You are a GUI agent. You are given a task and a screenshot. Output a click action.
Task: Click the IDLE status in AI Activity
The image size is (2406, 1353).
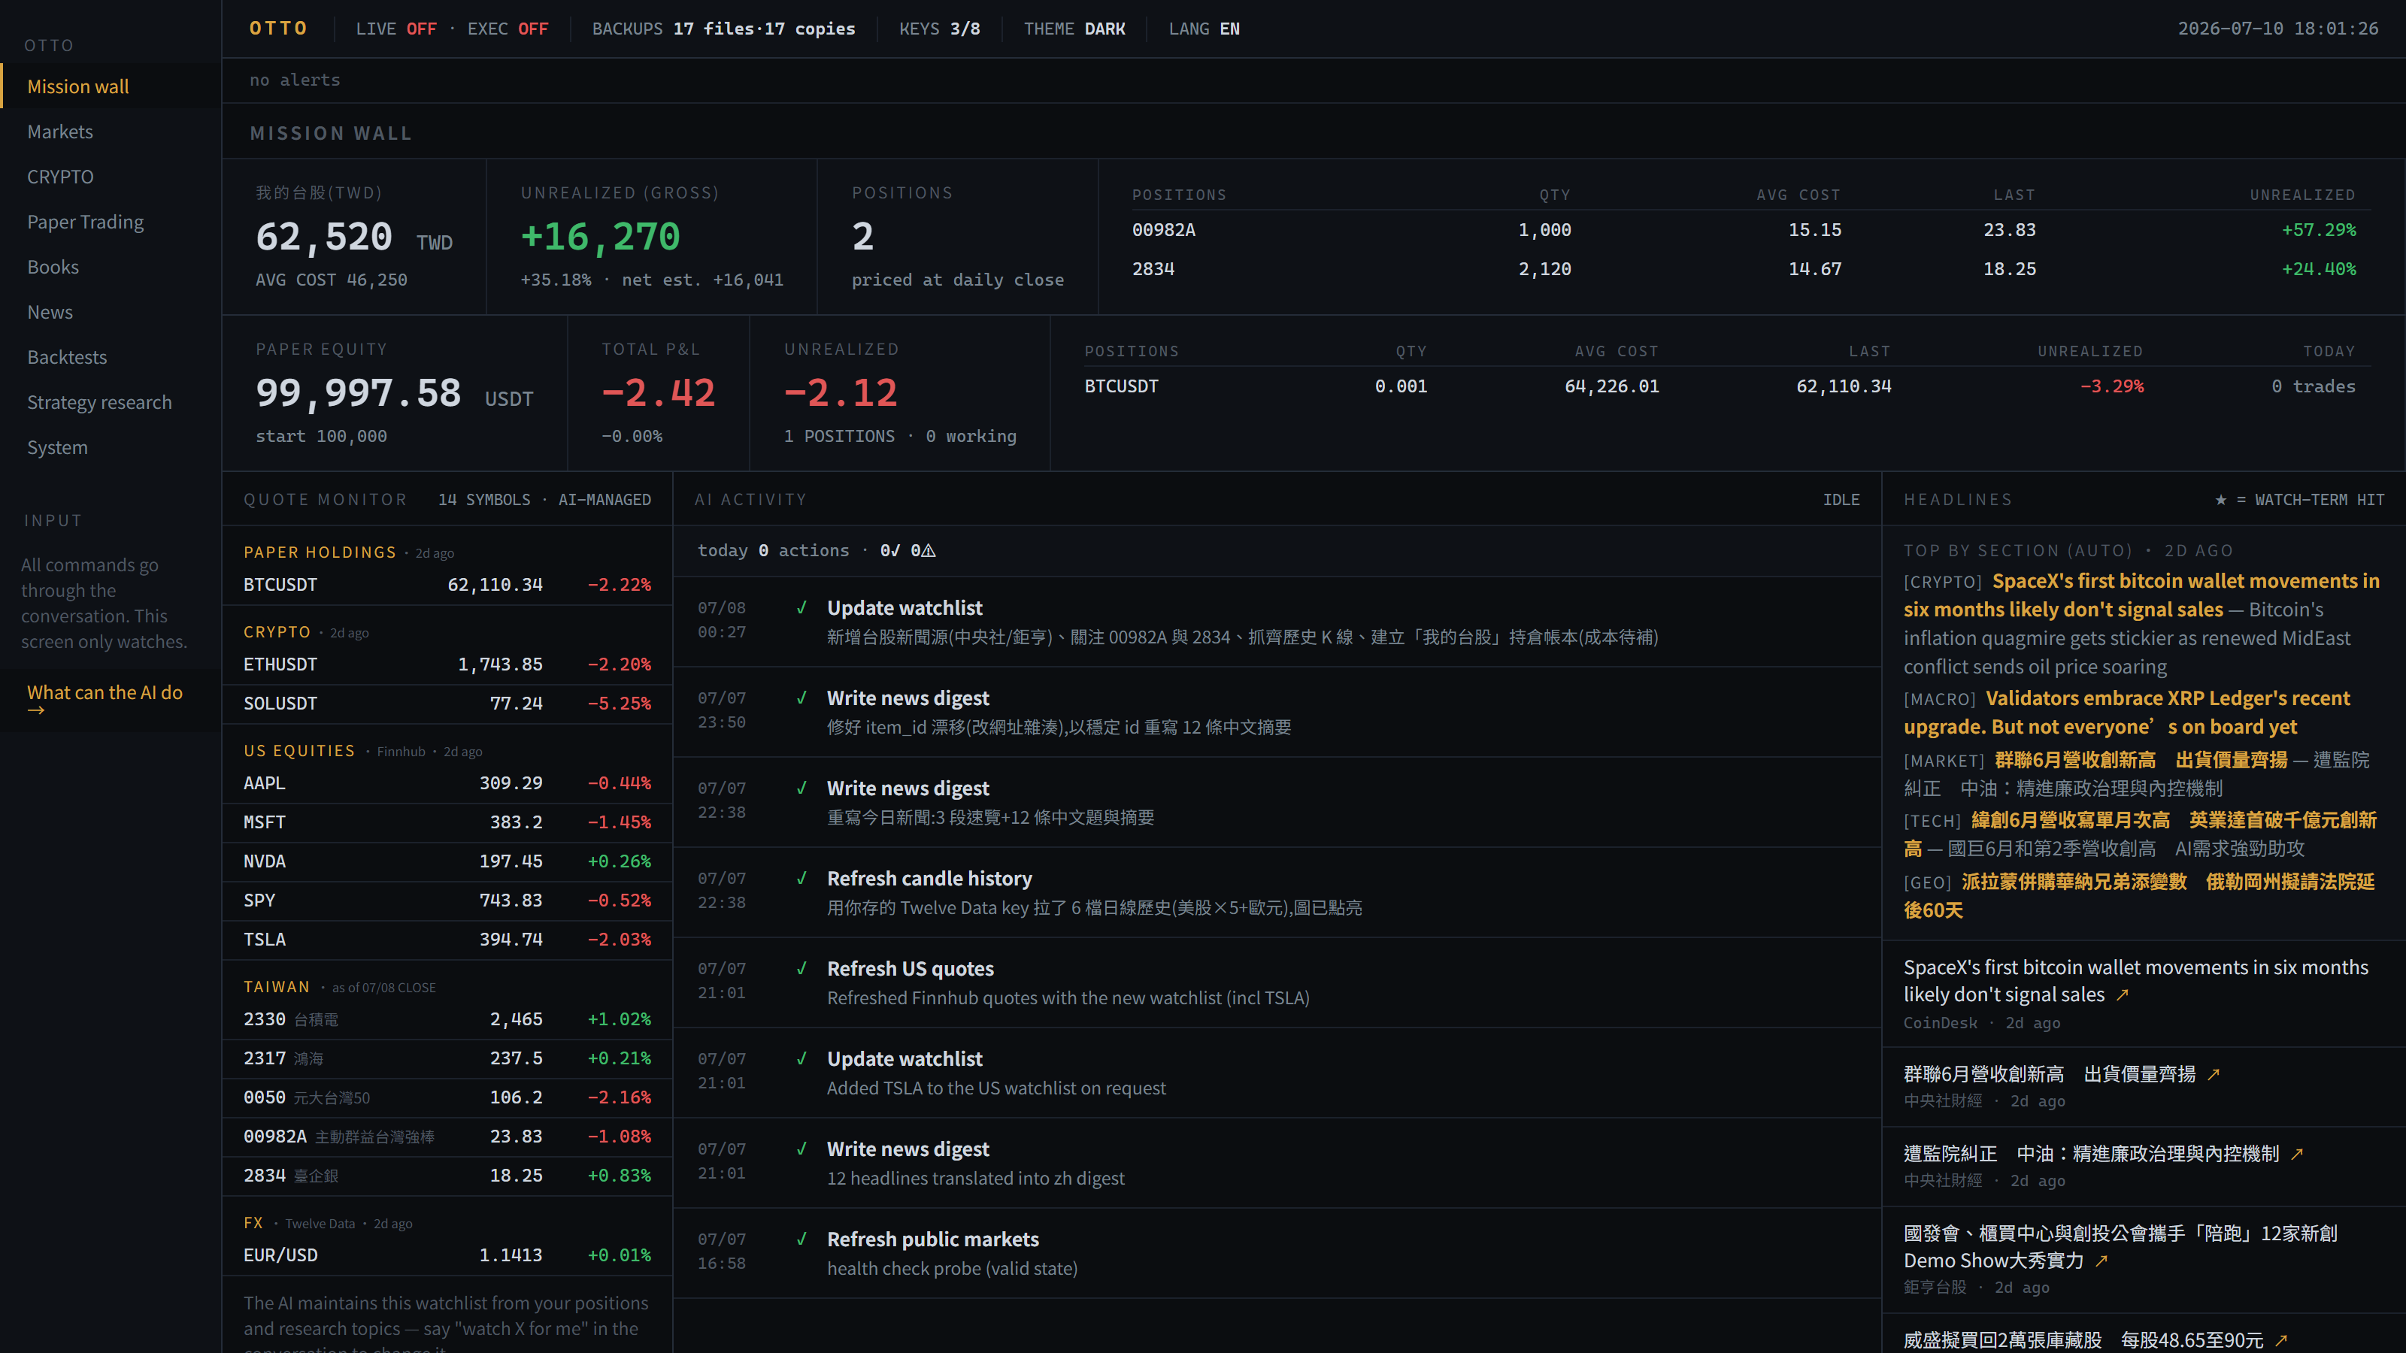point(1841,501)
